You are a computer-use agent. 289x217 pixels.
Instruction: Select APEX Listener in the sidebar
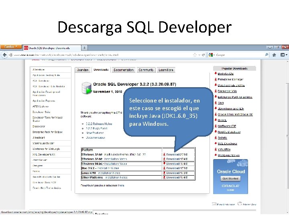point(41,106)
